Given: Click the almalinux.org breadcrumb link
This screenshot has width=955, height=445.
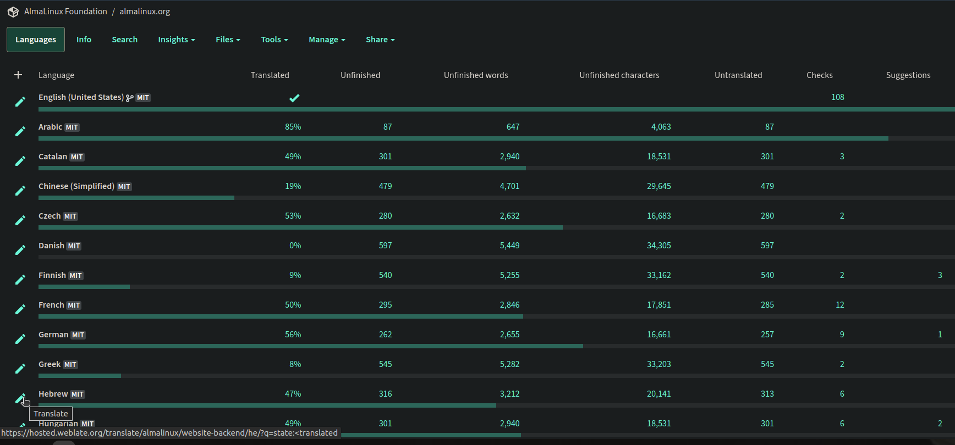Looking at the screenshot, I should point(145,12).
